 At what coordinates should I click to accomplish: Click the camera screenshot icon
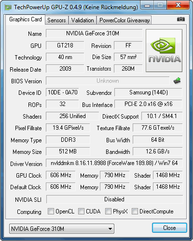(x=181, y=19)
